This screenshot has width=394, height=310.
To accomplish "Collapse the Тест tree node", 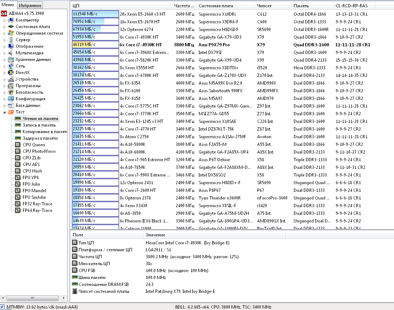I will (4, 112).
